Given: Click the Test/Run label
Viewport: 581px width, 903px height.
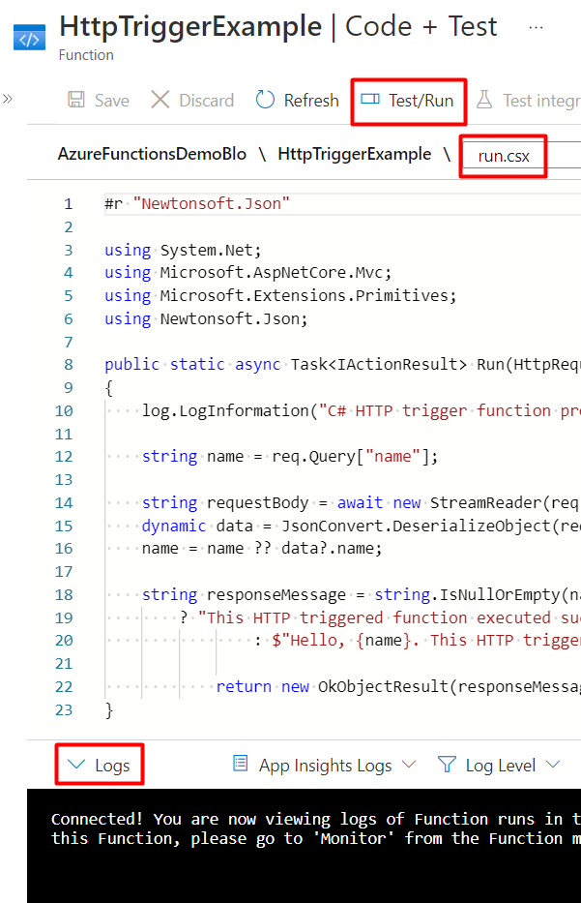Looking at the screenshot, I should (x=421, y=101).
